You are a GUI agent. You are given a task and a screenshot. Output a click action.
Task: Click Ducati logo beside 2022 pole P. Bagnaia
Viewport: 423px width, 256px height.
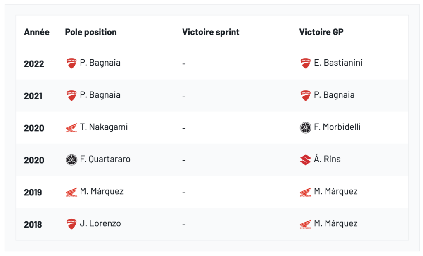coord(71,63)
